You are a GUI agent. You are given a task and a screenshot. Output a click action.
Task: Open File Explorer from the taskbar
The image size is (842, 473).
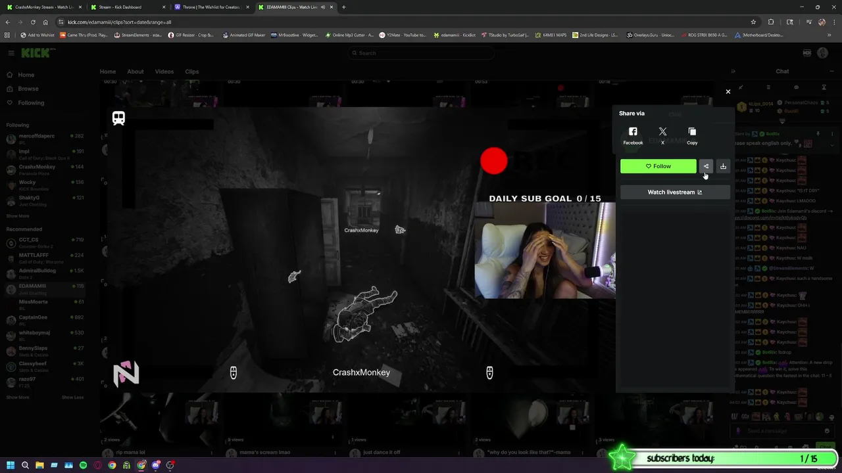pos(39,465)
